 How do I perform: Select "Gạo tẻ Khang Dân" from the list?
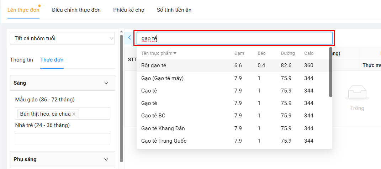(x=163, y=128)
